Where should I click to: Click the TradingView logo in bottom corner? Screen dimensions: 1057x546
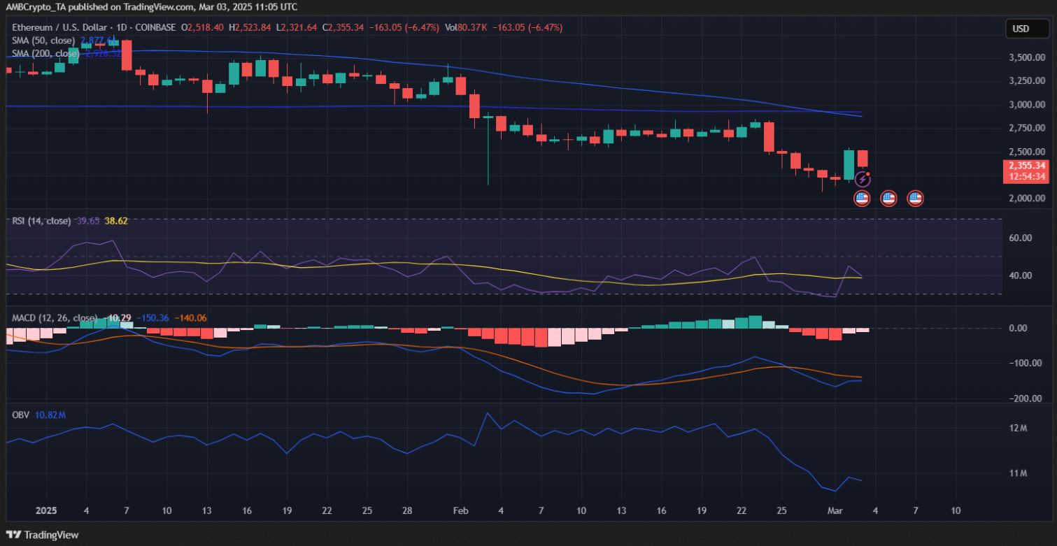(x=43, y=535)
